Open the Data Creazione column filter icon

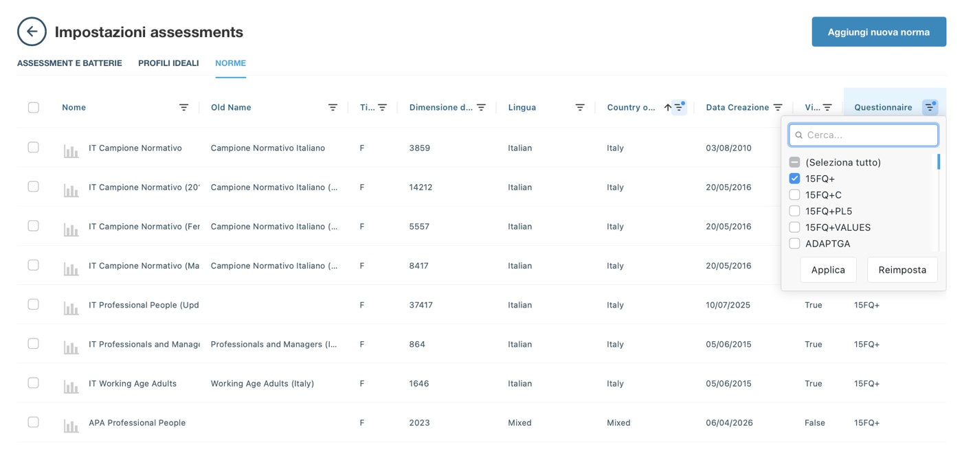pos(778,107)
